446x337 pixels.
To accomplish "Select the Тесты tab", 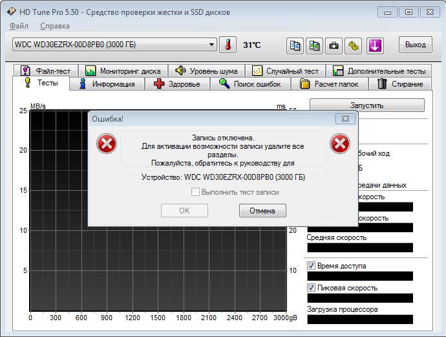I will click(41, 83).
